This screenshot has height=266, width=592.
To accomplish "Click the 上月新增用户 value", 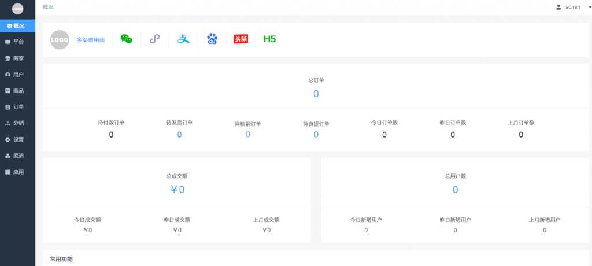I will (545, 230).
